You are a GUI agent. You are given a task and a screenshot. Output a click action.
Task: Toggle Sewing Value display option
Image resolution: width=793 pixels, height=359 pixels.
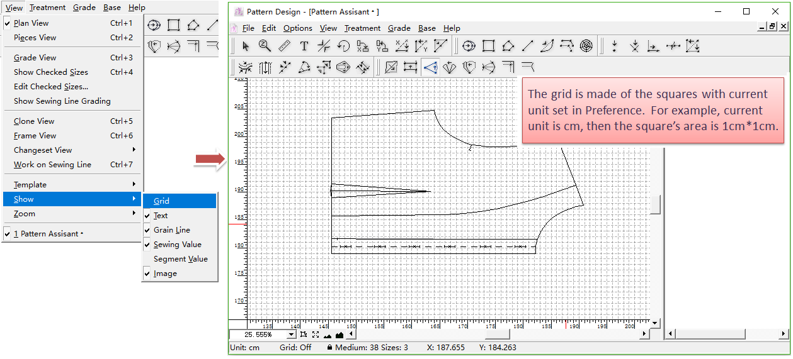[x=177, y=245]
